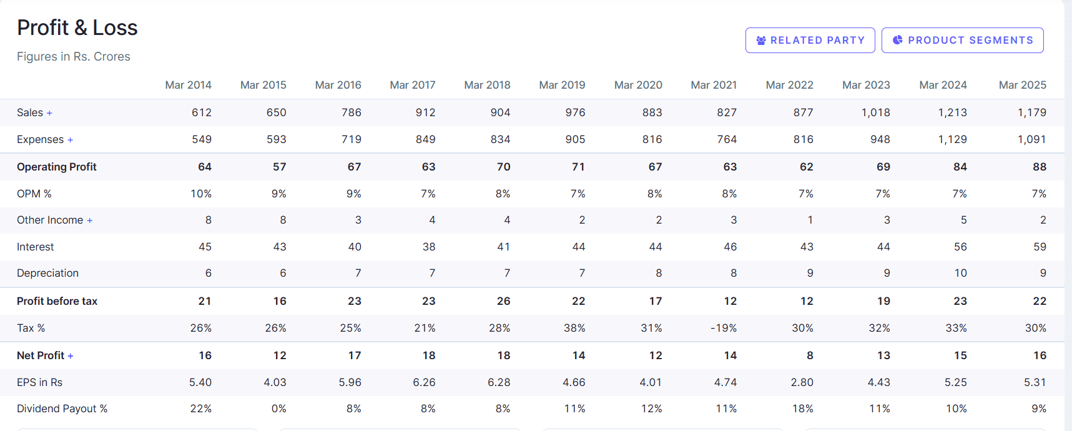1072x431 pixels.
Task: Select the Interest row label
Action: click(36, 246)
